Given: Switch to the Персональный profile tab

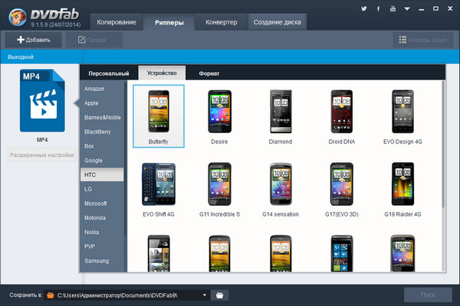Looking at the screenshot, I should coord(109,73).
